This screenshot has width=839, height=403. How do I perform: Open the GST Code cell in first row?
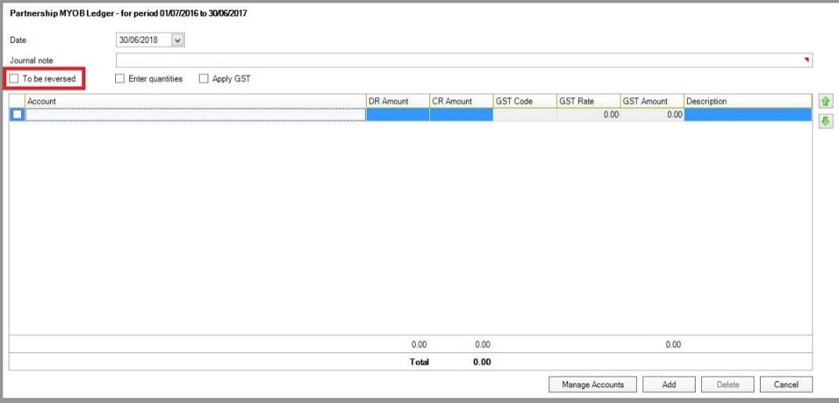click(524, 115)
